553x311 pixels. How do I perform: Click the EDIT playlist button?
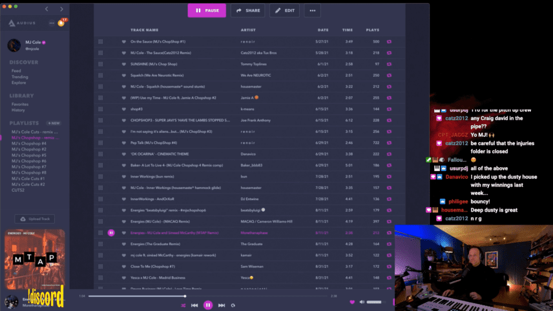[285, 10]
